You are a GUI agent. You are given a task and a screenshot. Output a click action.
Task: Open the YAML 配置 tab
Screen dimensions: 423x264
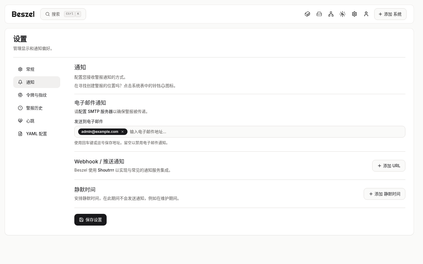[x=37, y=134]
